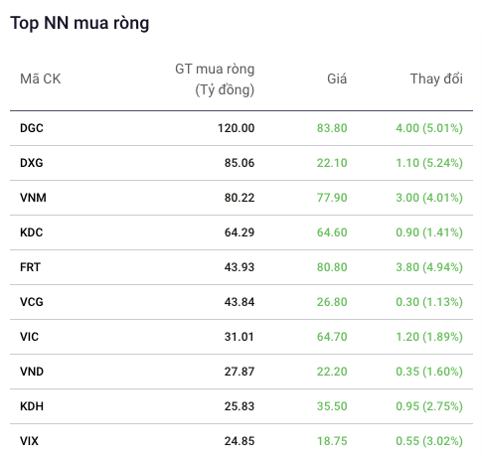Sort by Thay đổi column header

[436, 79]
